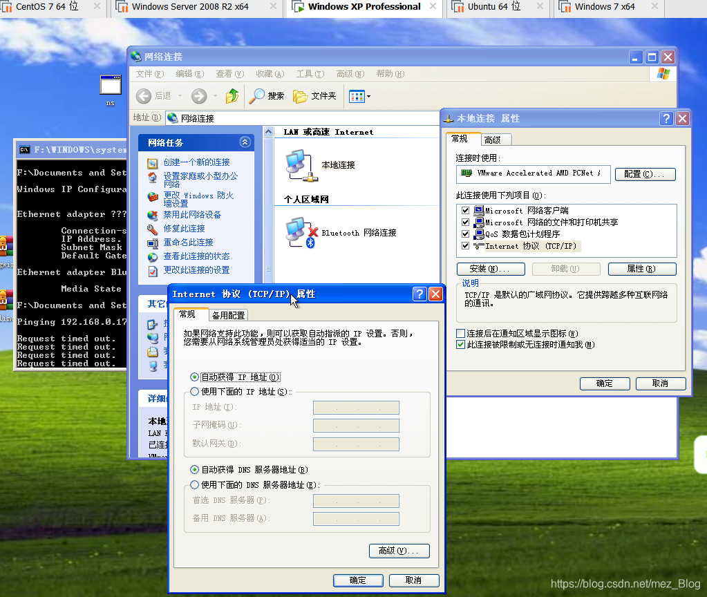Click the 修复此连接 repair icon
This screenshot has height=597, width=707.
click(x=153, y=229)
